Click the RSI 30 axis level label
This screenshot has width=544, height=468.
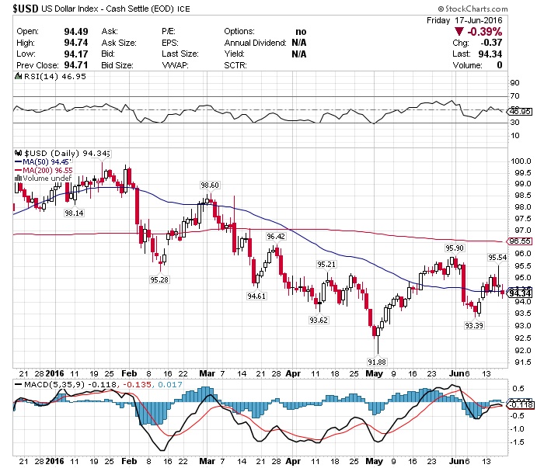[x=514, y=123]
